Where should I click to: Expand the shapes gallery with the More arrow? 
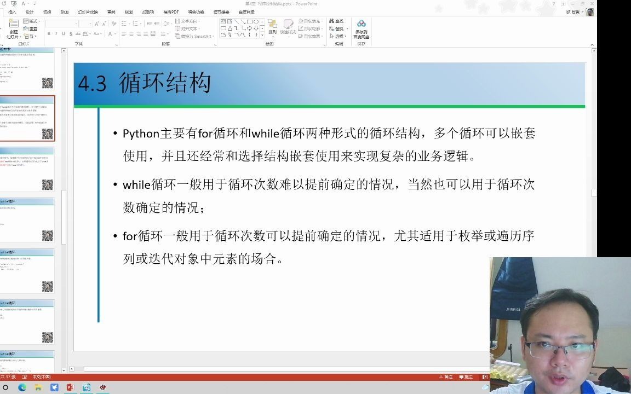[x=262, y=35]
